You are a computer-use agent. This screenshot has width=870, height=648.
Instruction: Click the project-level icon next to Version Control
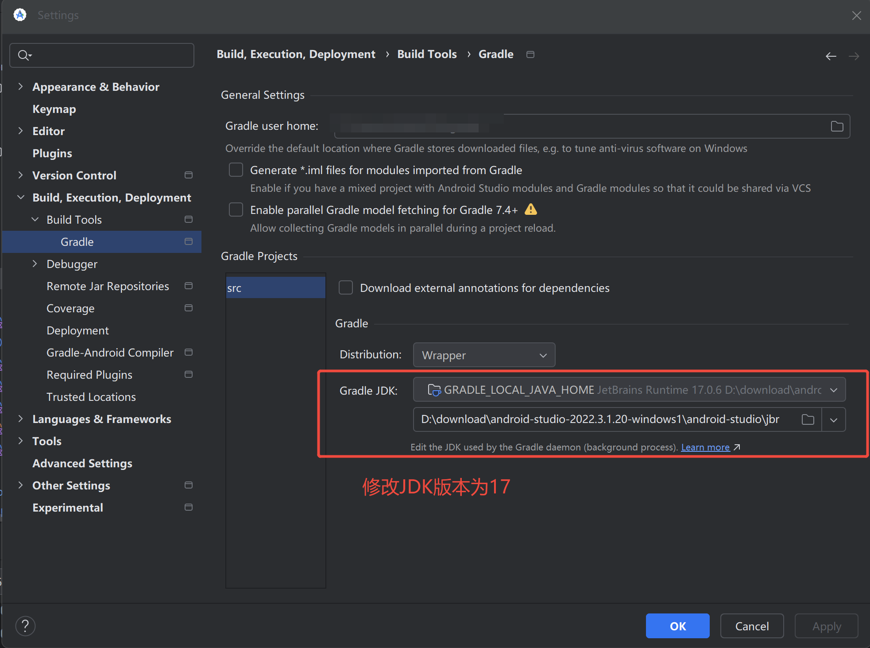pyautogui.click(x=188, y=175)
